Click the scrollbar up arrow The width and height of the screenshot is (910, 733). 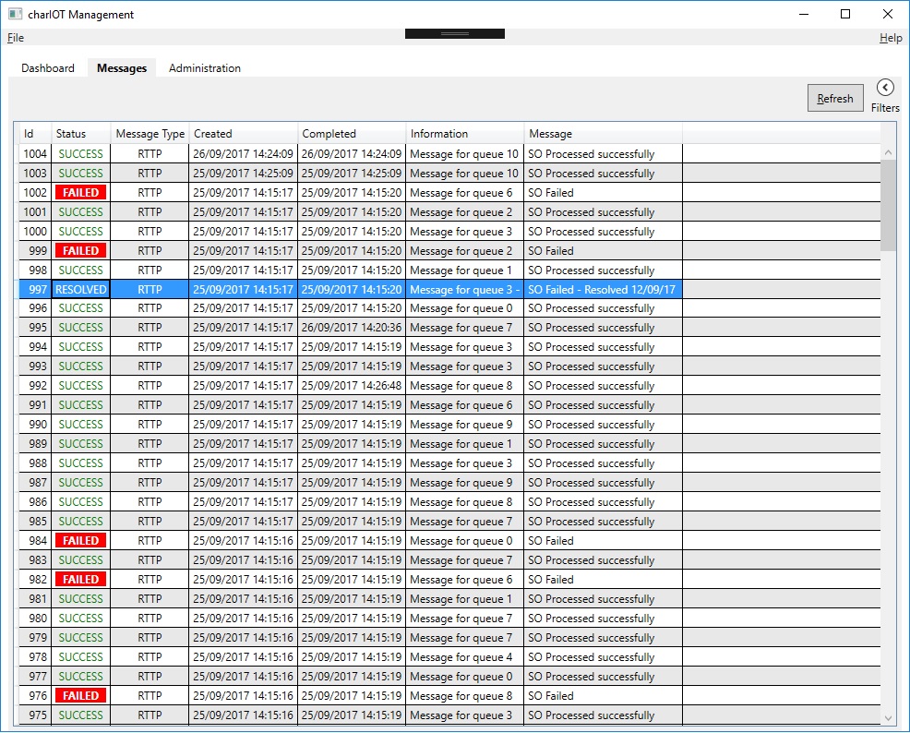(x=888, y=152)
